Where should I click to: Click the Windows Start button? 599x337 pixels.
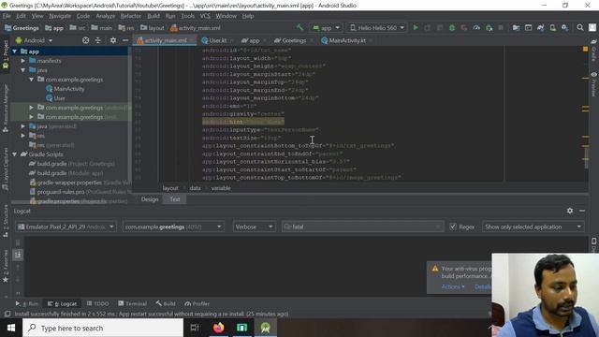[11, 328]
